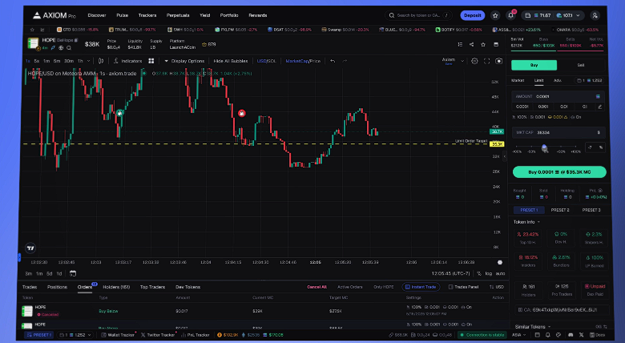Open the top-bar watchlist star

click(x=495, y=15)
